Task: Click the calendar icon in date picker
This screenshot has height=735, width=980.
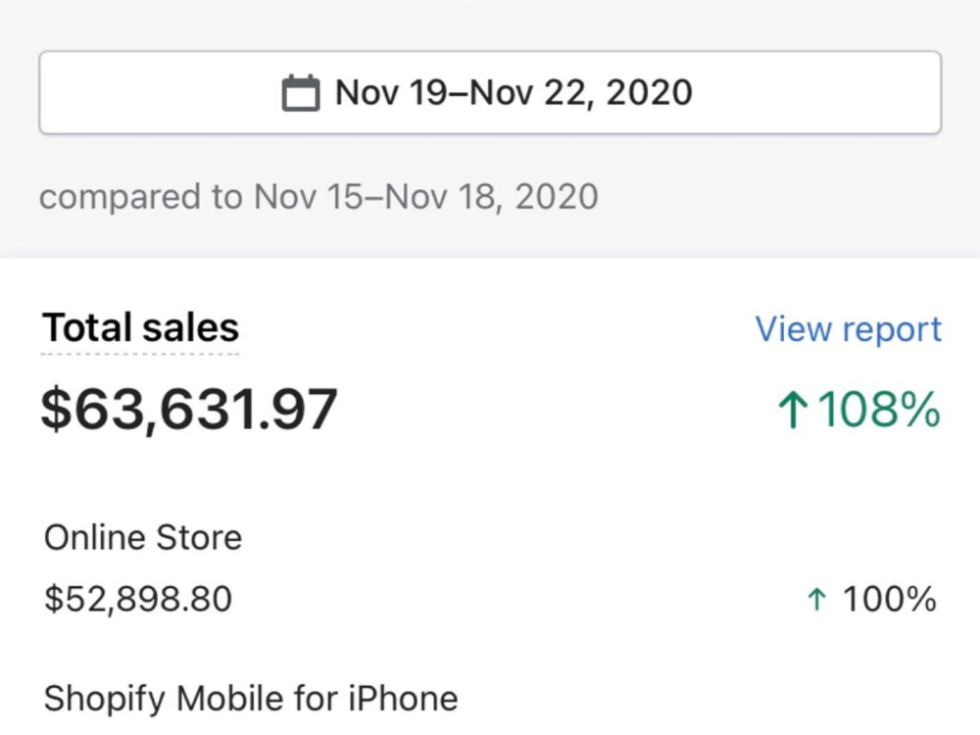Action: (x=301, y=93)
